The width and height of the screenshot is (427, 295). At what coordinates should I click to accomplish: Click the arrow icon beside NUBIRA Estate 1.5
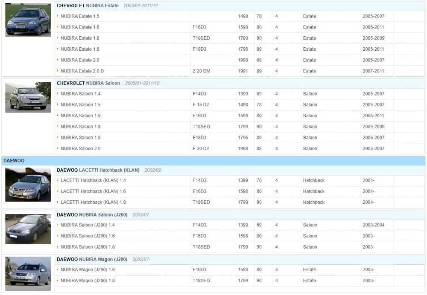point(58,16)
